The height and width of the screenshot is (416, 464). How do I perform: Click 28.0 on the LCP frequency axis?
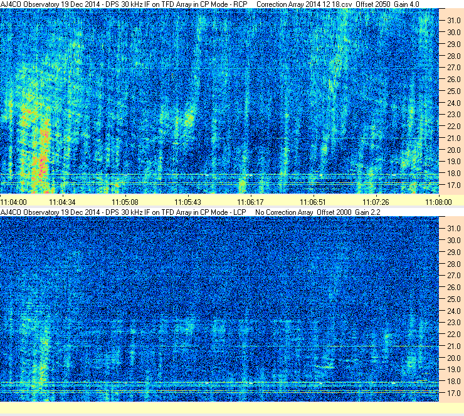[453, 264]
